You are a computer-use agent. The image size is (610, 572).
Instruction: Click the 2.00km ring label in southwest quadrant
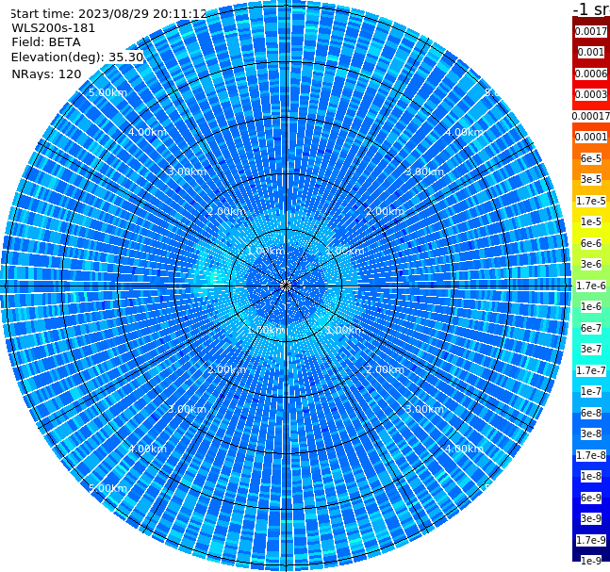pos(227,369)
